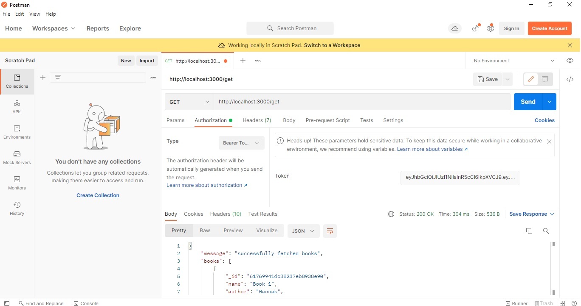Click the copy response icon
The height and width of the screenshot is (306, 581).
coord(529,231)
